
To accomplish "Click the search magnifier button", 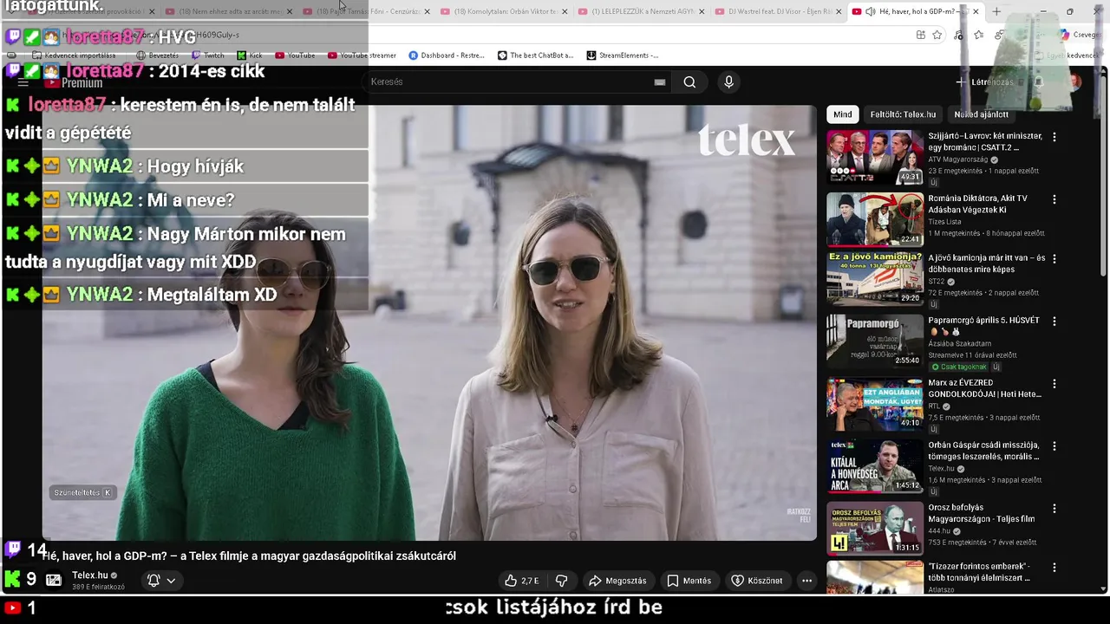I will (689, 81).
